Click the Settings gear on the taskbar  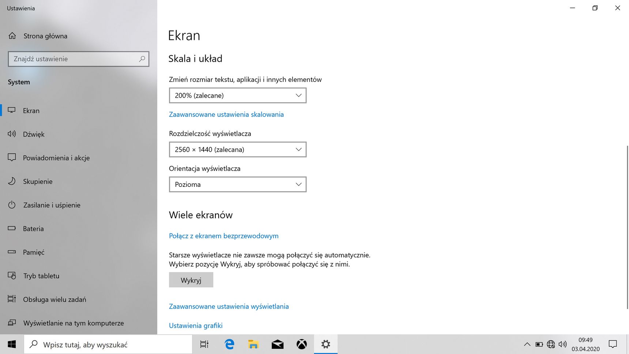pyautogui.click(x=325, y=344)
